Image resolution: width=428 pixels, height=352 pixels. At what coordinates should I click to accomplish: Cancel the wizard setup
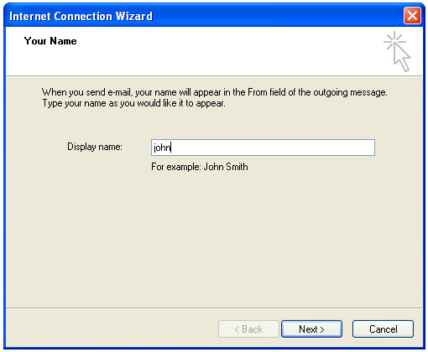point(383,329)
